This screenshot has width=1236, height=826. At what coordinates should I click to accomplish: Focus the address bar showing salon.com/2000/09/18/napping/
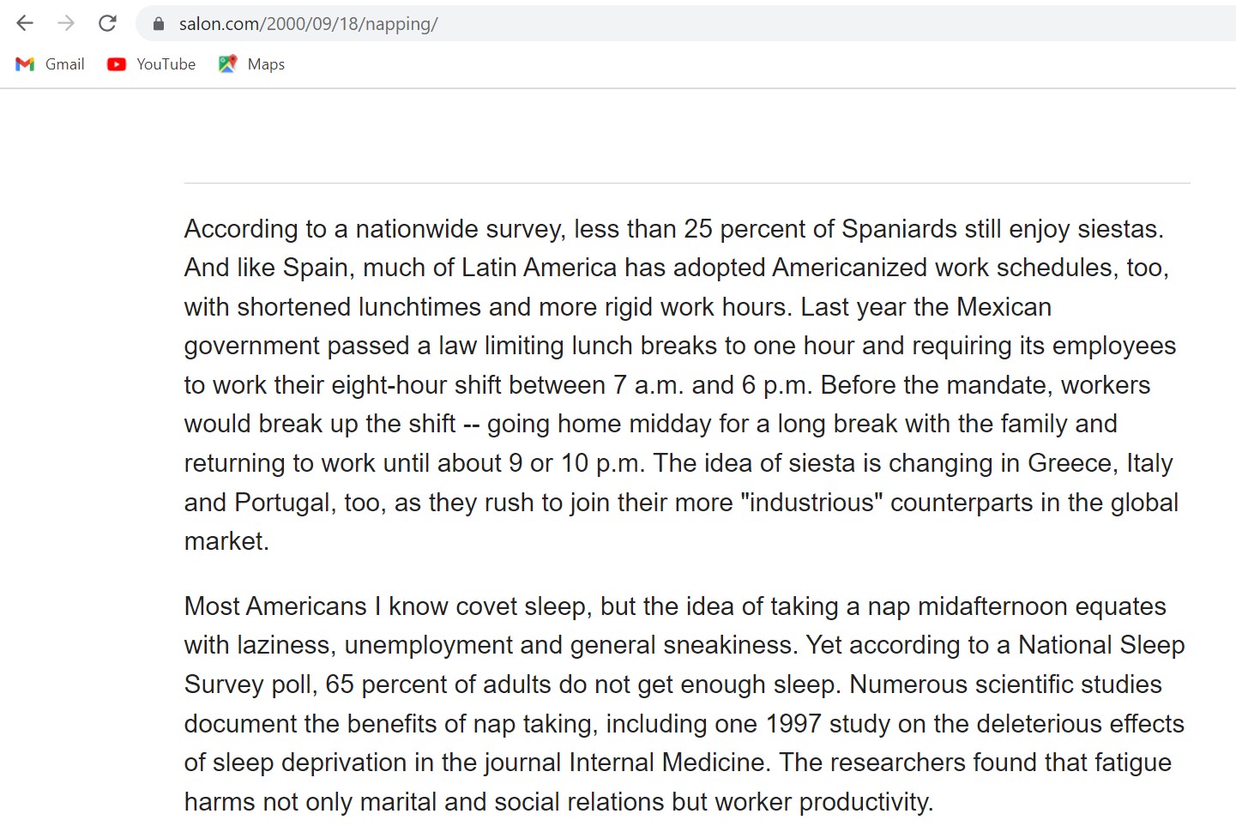coord(686,24)
